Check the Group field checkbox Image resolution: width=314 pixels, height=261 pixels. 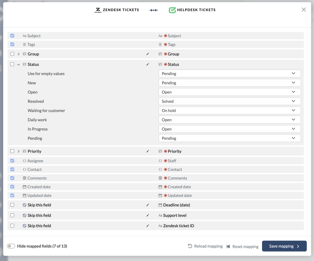pyautogui.click(x=12, y=54)
